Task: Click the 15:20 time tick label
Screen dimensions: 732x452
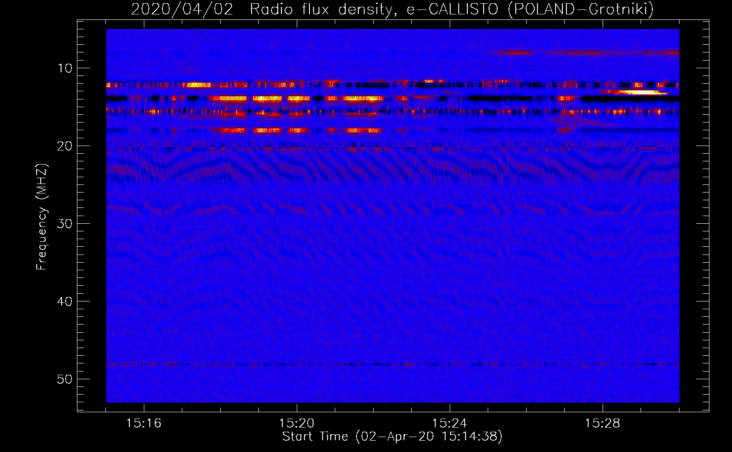Action: click(296, 424)
